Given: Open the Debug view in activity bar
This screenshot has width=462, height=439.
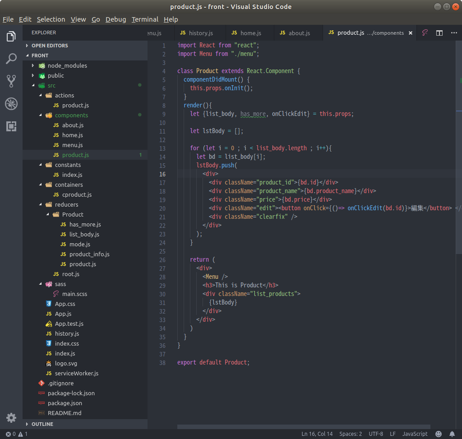Looking at the screenshot, I should 11,104.
